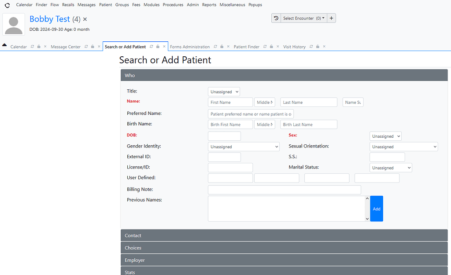This screenshot has width=451, height=275.
Task: Click the DOB input field
Action: pyautogui.click(x=224, y=135)
